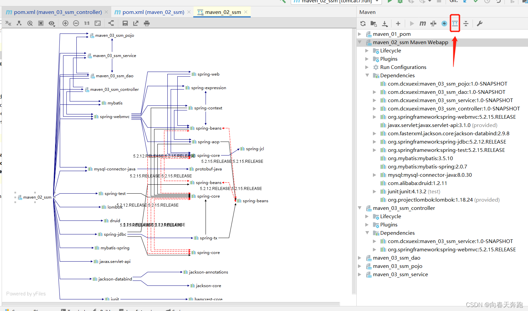528x311 pixels.
Task: Close pom.xml (maven_03_ssm_controller) tab
Action: pos(106,12)
